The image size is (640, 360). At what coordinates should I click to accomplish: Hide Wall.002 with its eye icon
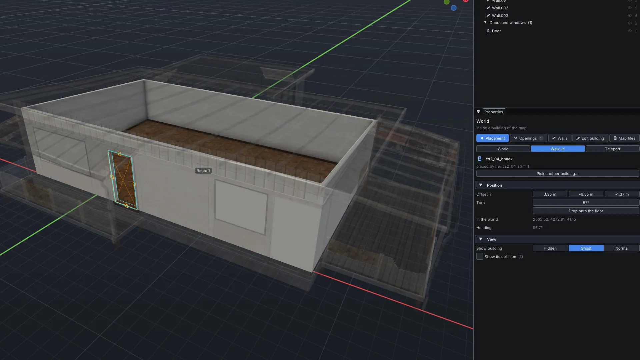tap(630, 8)
